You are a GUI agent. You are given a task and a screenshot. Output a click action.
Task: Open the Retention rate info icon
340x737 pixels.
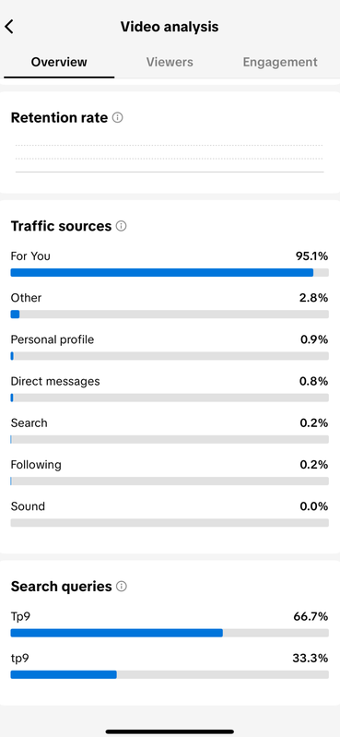pos(118,117)
